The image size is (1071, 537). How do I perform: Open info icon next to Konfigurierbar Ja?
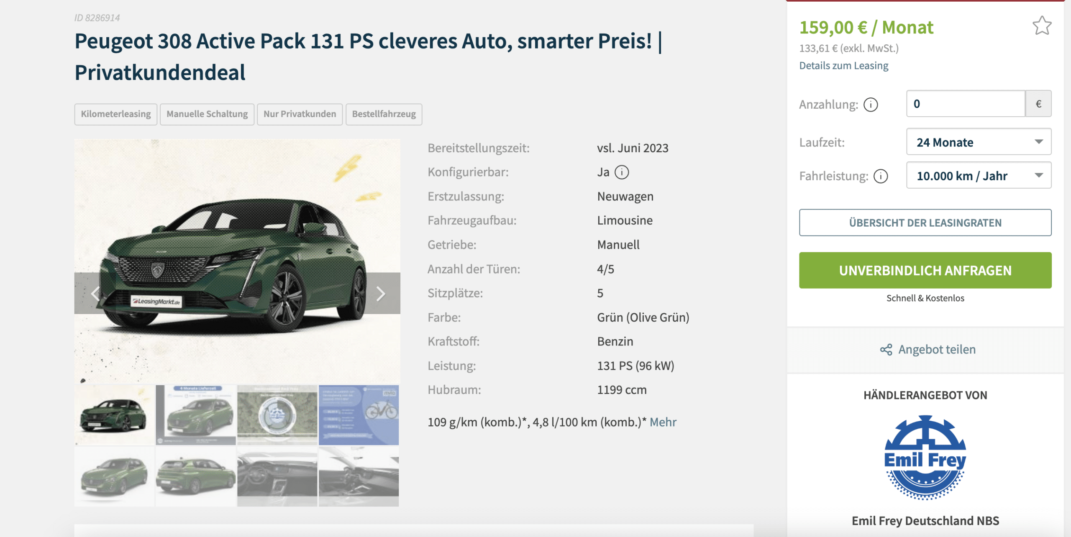tap(622, 172)
